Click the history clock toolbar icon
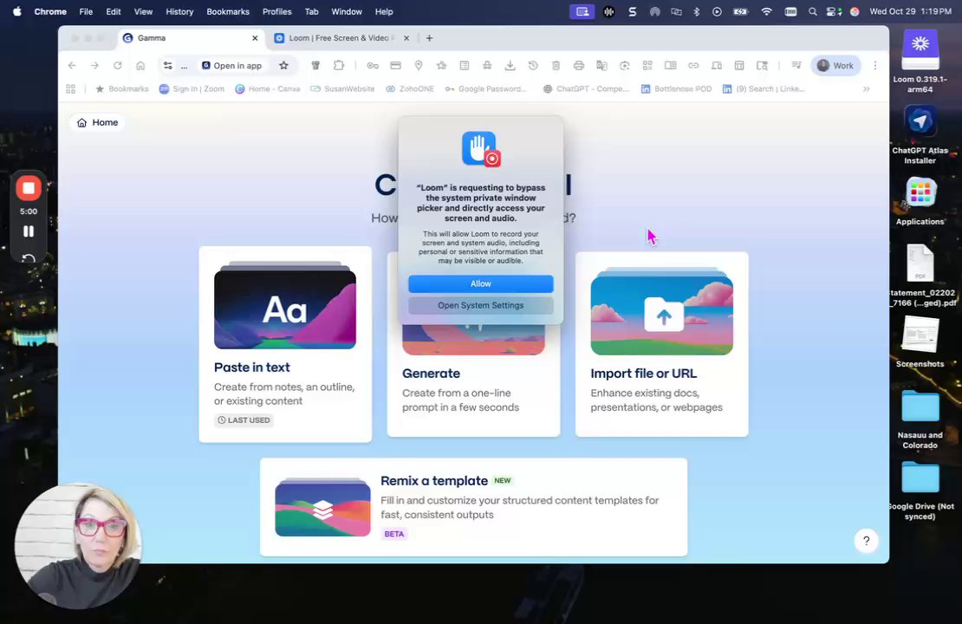The width and height of the screenshot is (962, 624). tap(532, 66)
